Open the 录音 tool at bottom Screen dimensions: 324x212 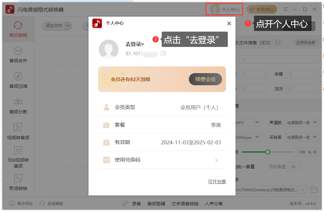136,204
